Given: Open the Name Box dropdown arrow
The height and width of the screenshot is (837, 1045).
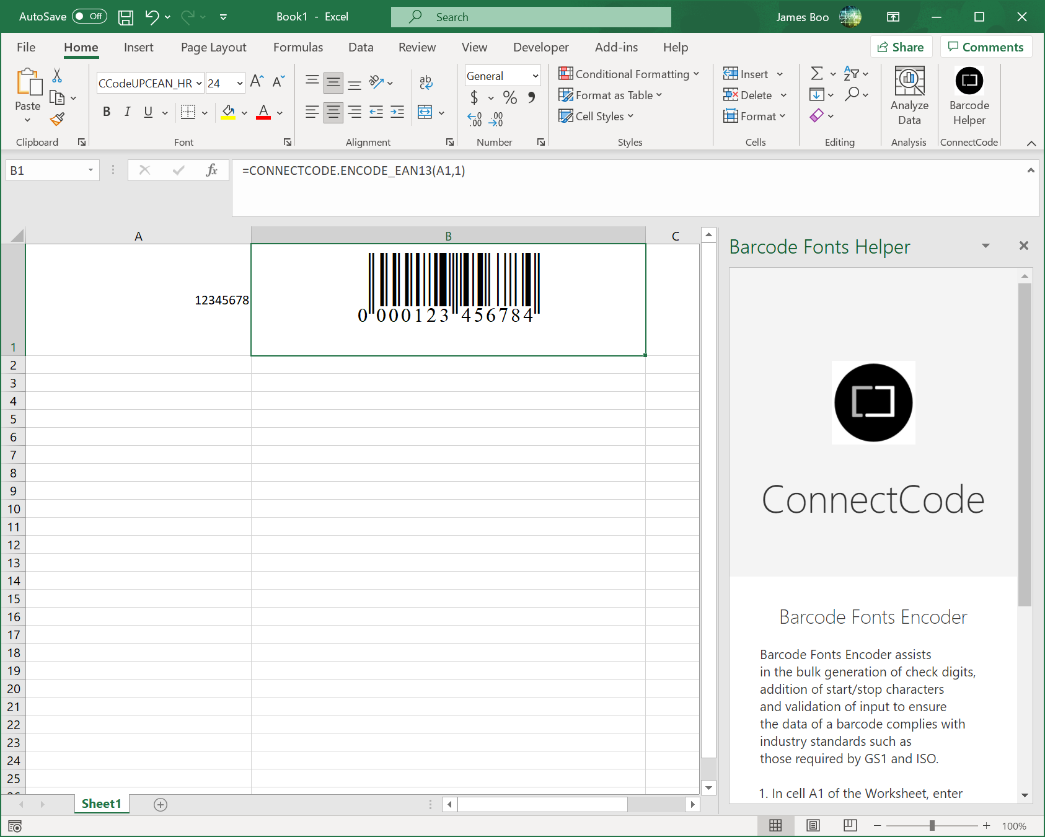Looking at the screenshot, I should [90, 170].
